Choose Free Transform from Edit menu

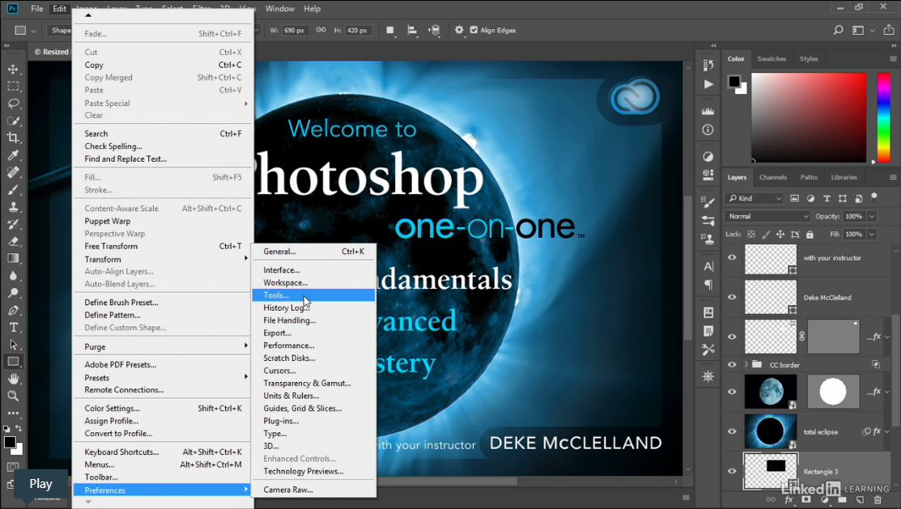pyautogui.click(x=164, y=247)
